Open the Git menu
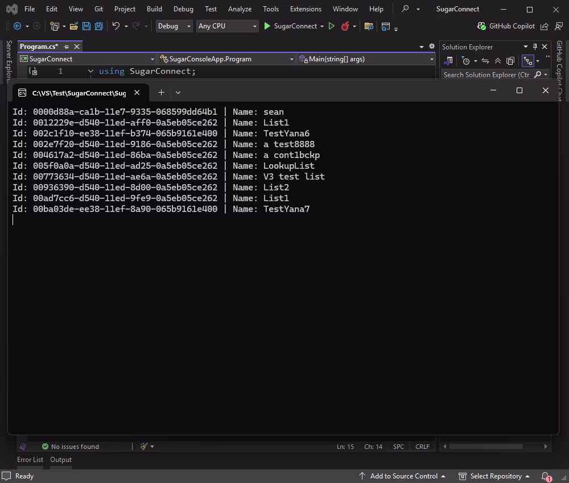 tap(98, 9)
